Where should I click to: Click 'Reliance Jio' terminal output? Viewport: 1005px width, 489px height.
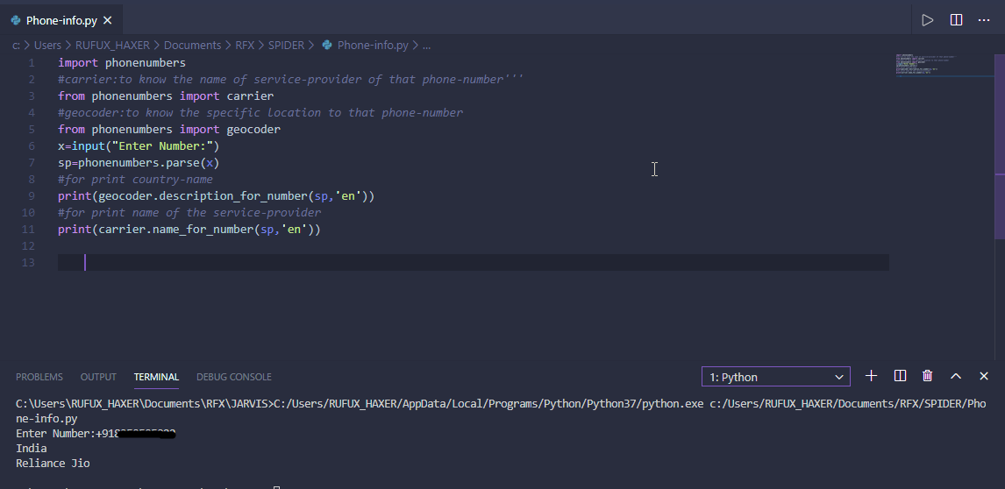[53, 463]
